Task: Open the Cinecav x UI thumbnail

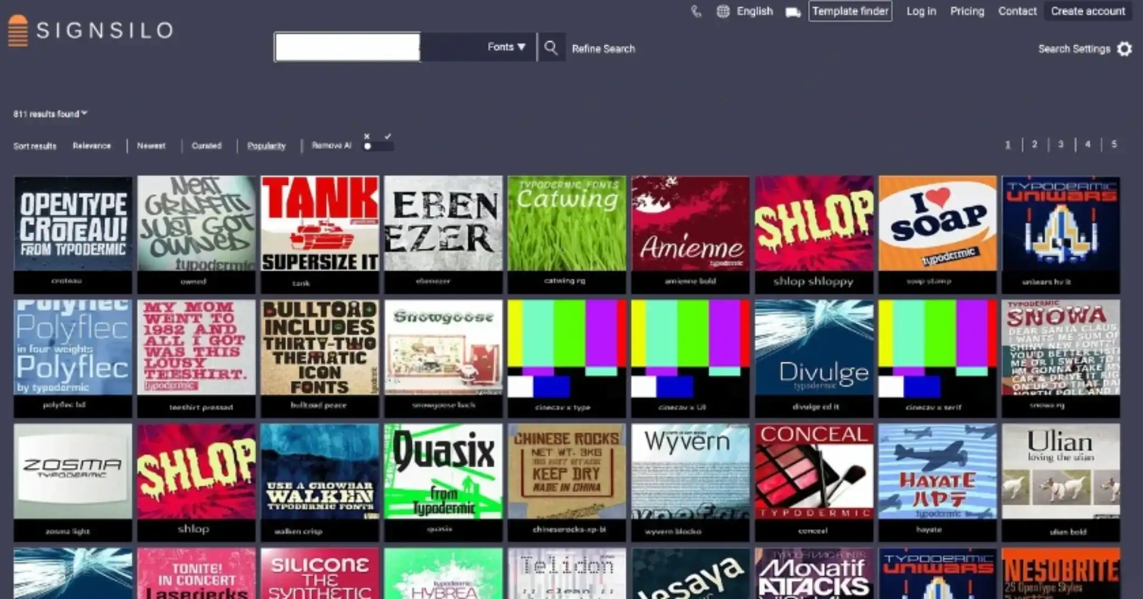Action: 690,358
